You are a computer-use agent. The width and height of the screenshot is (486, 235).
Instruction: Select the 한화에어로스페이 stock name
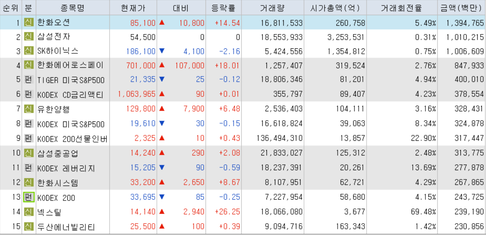click(70, 66)
